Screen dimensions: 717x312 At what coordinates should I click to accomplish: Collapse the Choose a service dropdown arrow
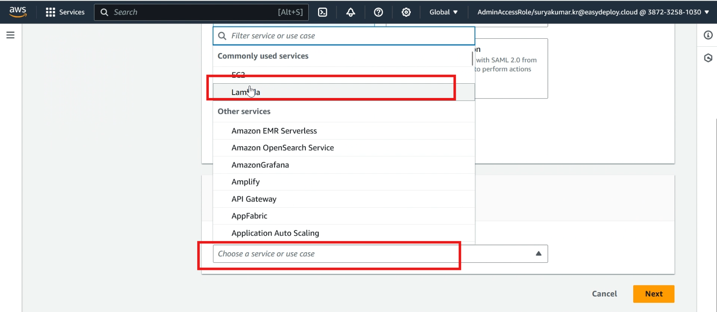[x=538, y=254]
